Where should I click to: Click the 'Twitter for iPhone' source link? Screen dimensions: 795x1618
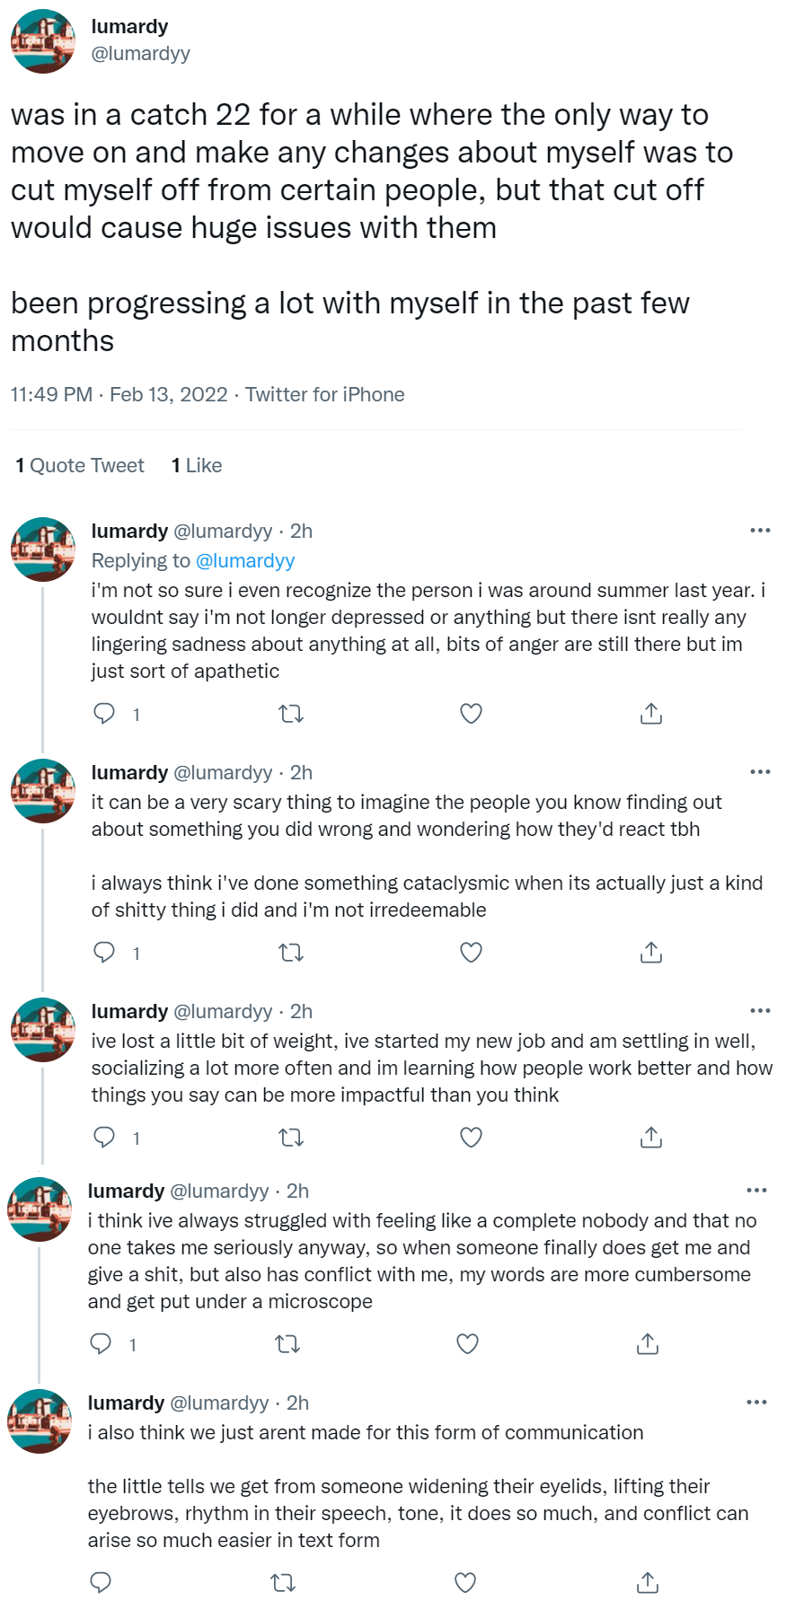click(324, 395)
